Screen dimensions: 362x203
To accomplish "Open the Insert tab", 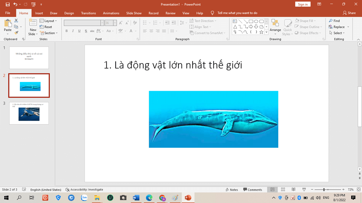I will [39, 13].
